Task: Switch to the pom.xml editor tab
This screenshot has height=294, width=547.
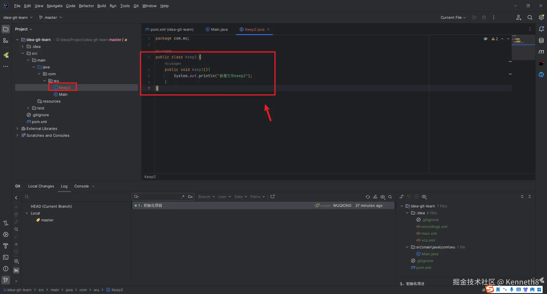Action: pyautogui.click(x=169, y=29)
